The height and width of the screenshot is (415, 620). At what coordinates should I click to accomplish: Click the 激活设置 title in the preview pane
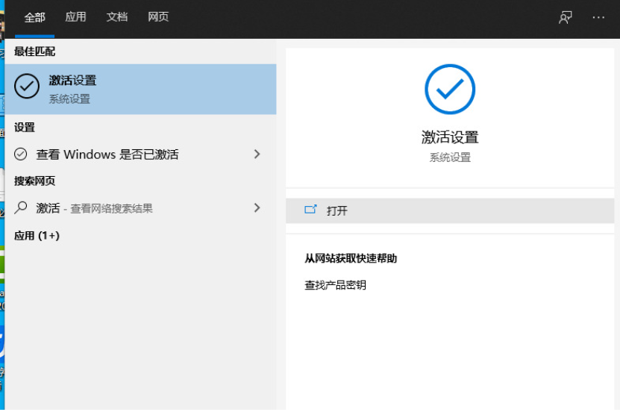(x=450, y=137)
